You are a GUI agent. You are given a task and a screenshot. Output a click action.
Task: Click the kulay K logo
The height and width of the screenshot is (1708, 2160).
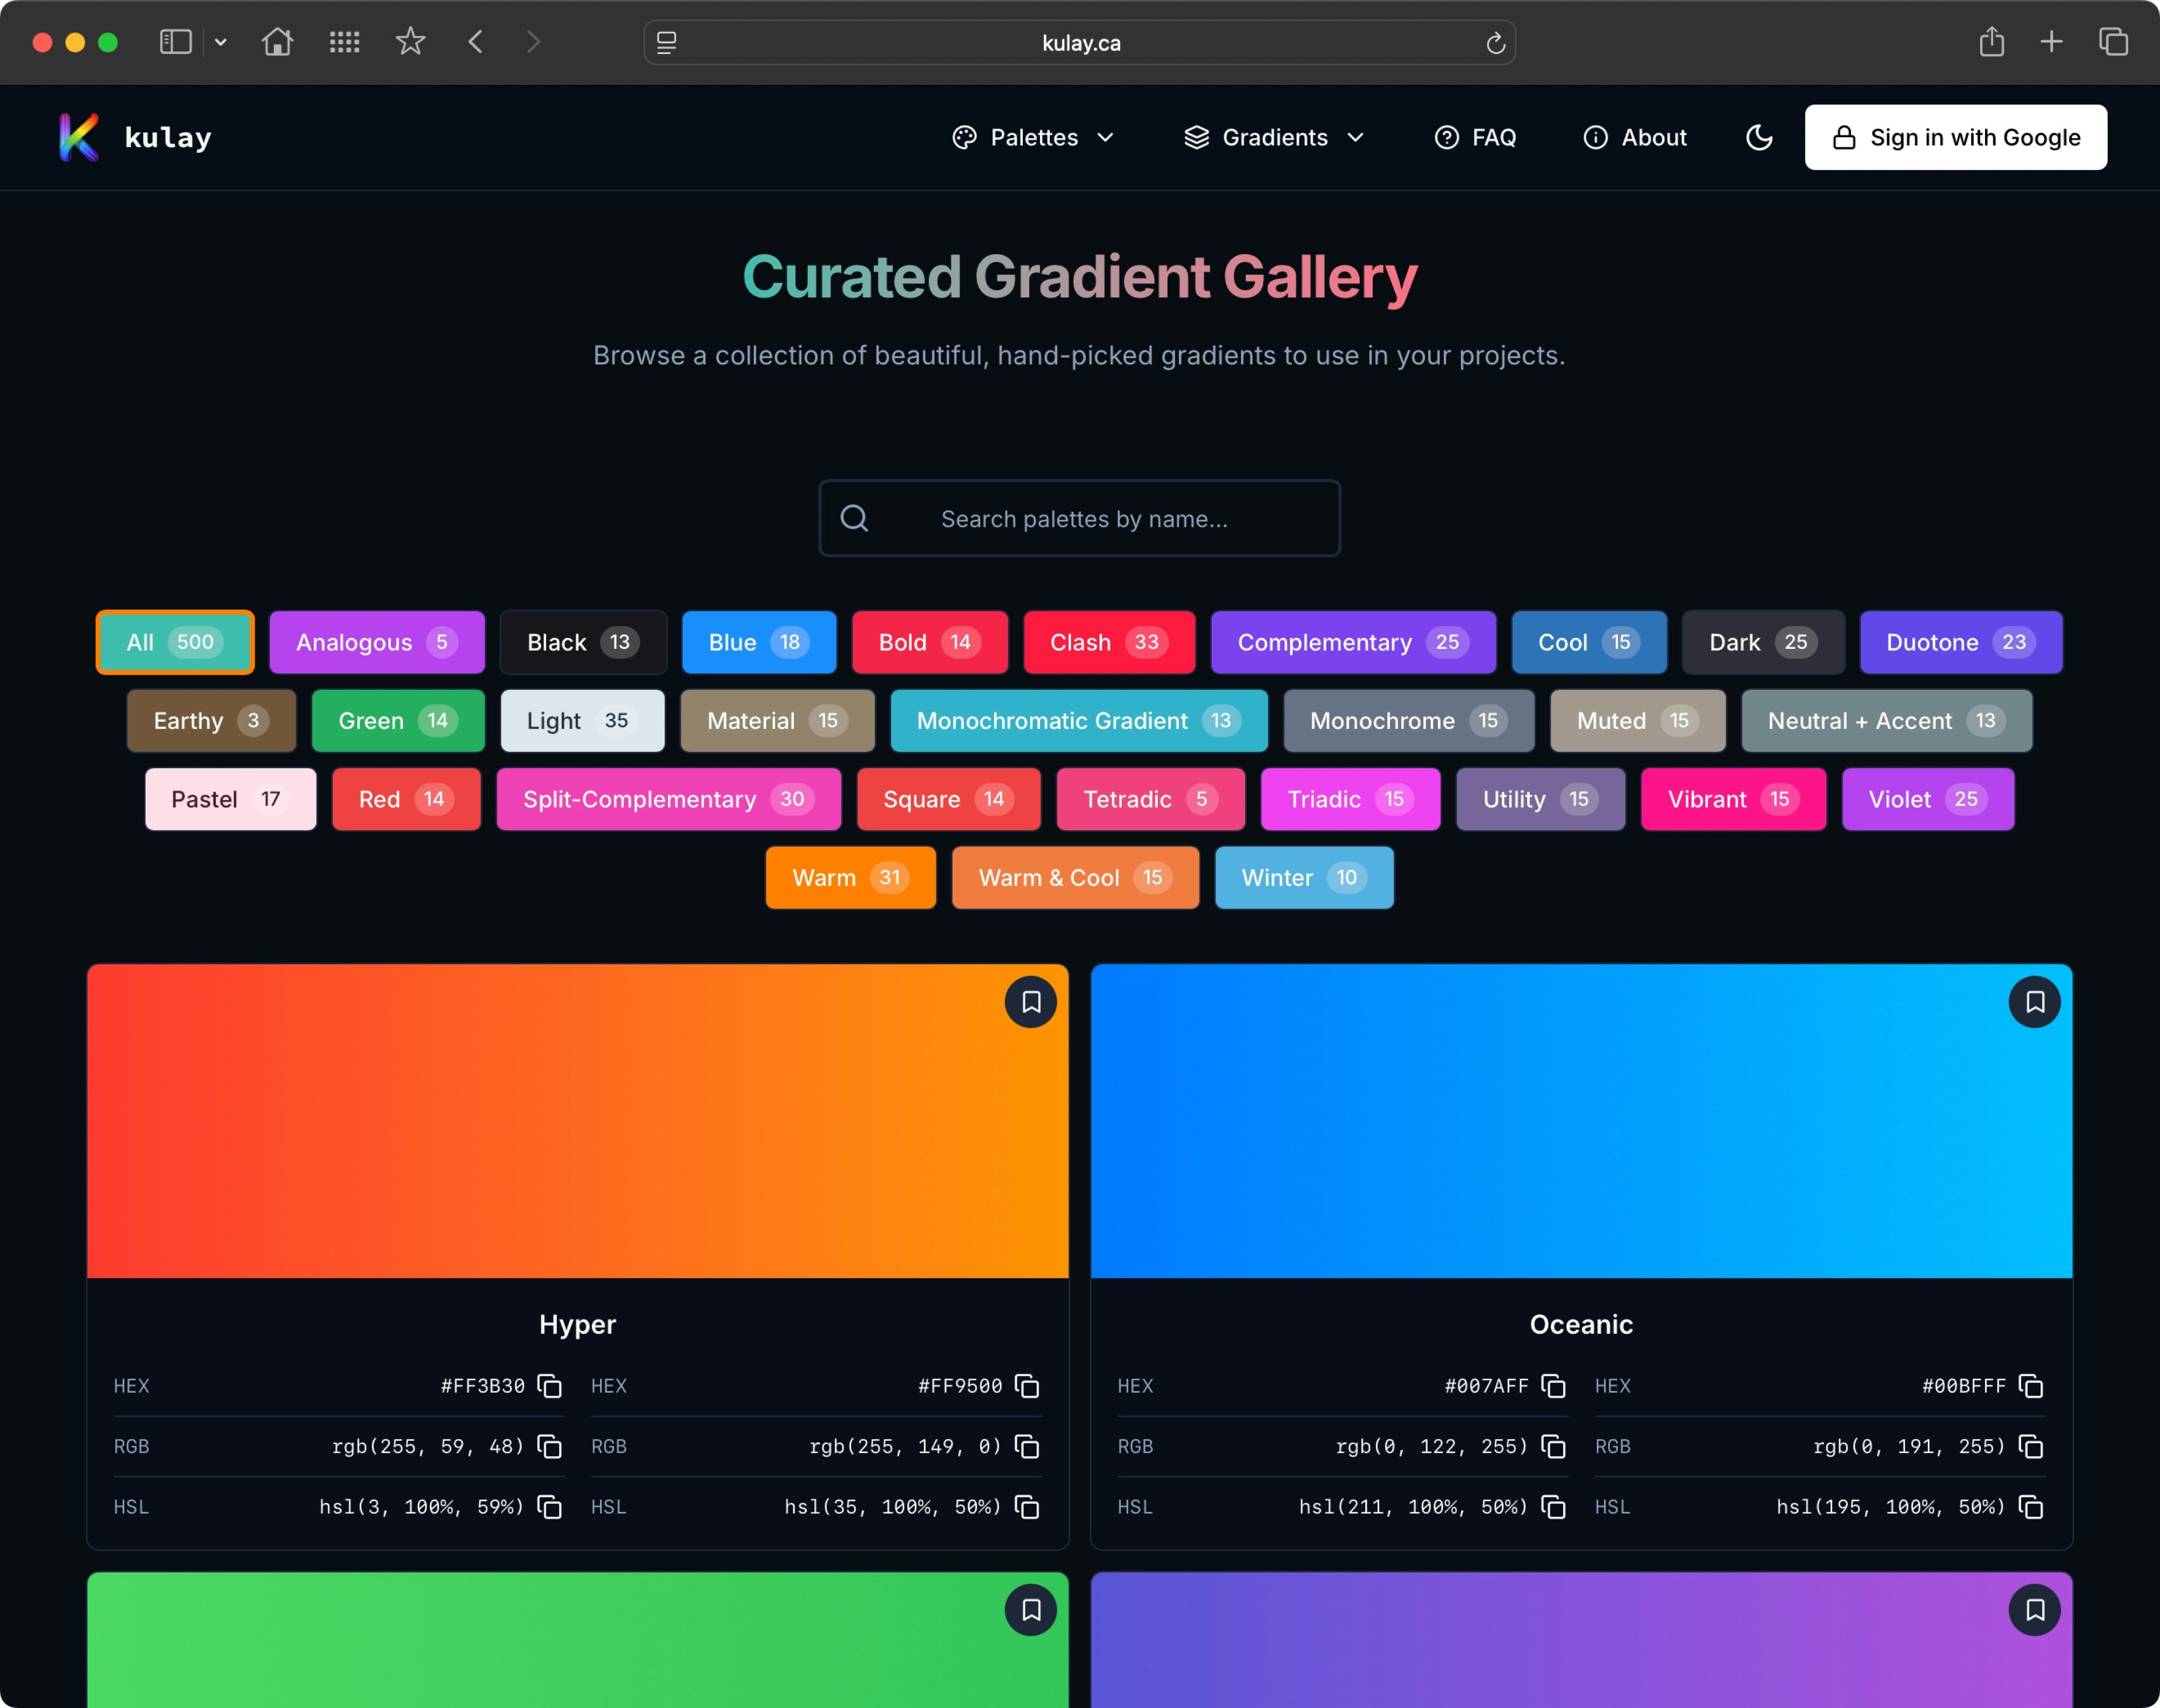79,137
